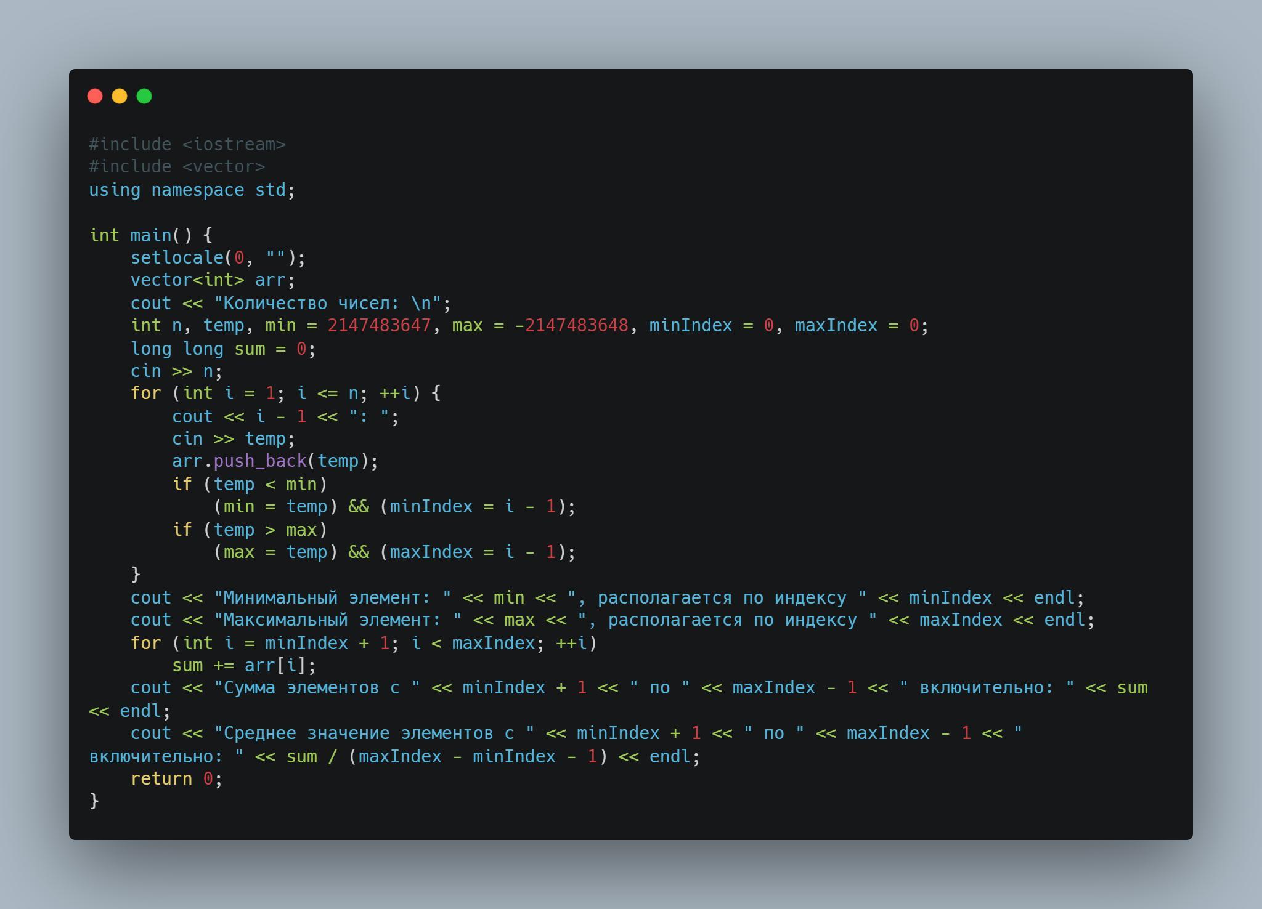Click the yellow minimize dot
Image resolution: width=1262 pixels, height=909 pixels.
120,96
